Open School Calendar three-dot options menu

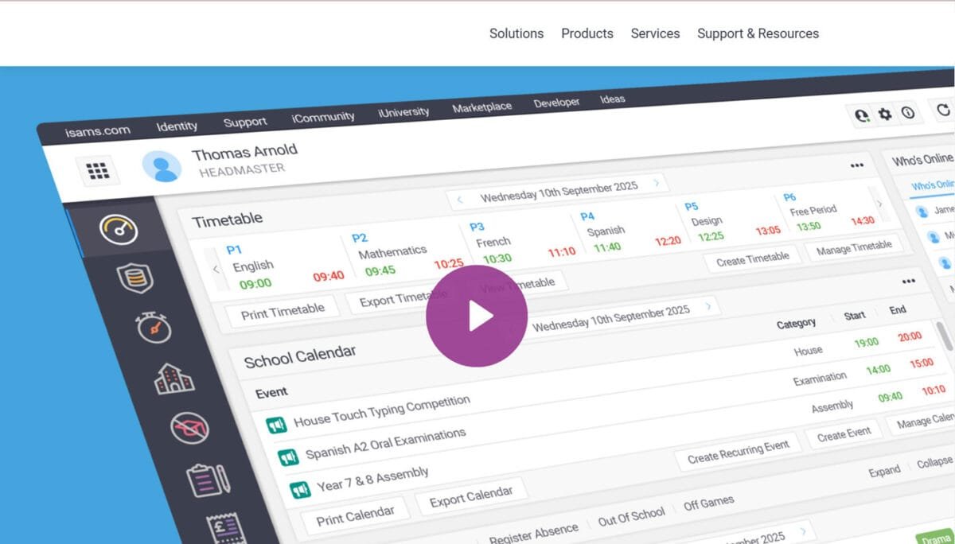tap(908, 282)
